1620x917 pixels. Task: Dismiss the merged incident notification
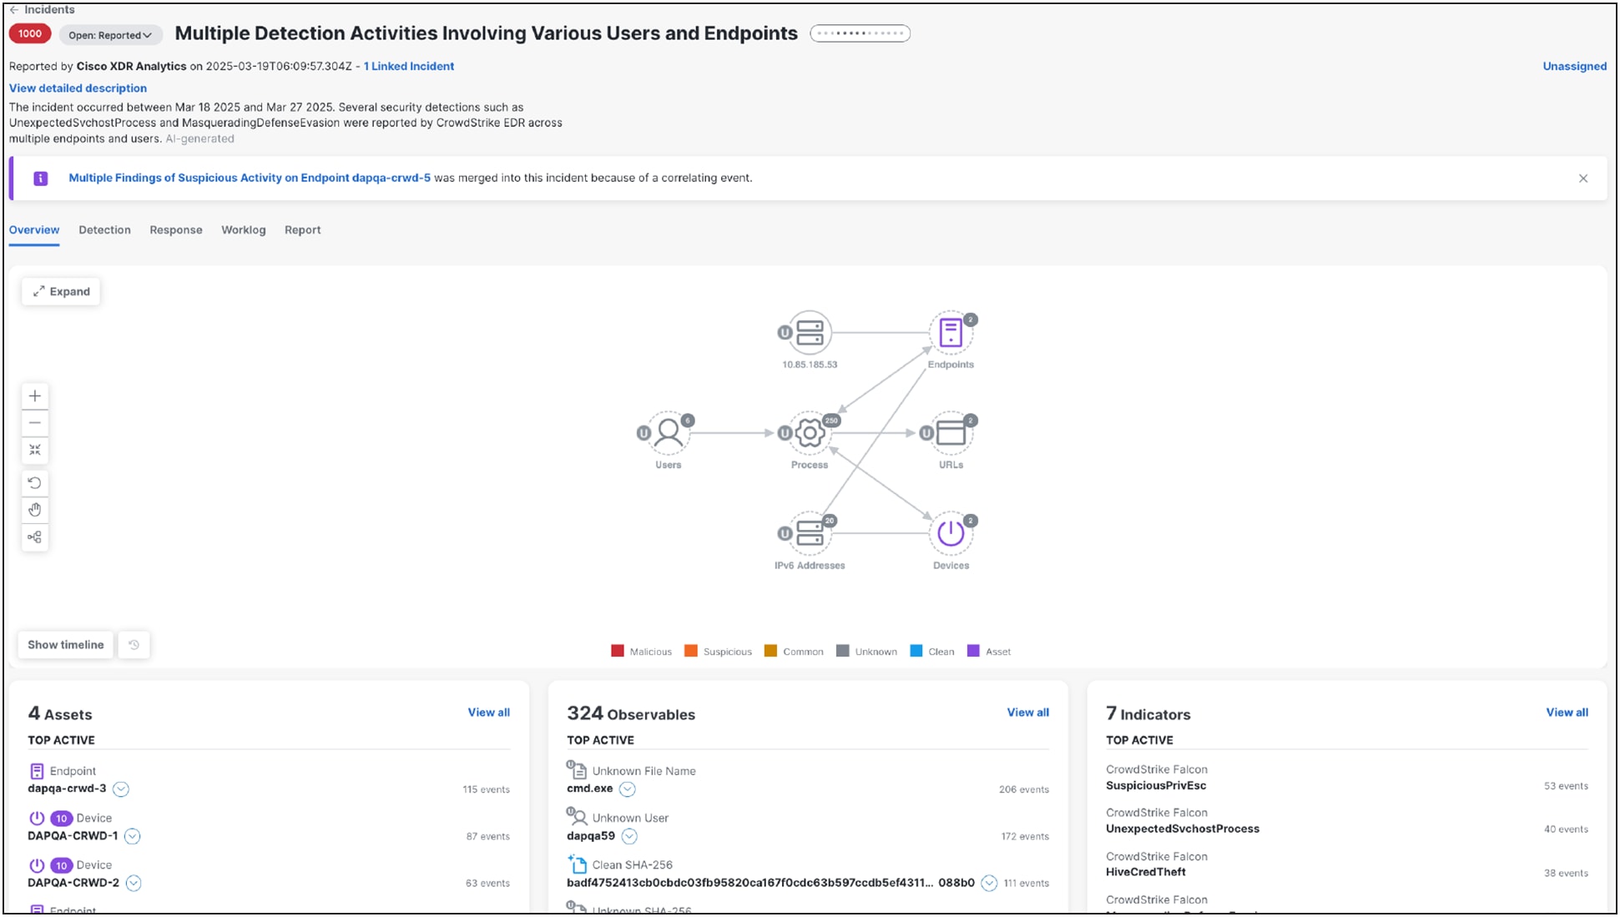(1583, 179)
